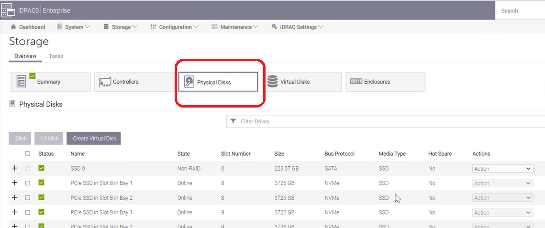
Task: Click the Non-RAID state cell
Action: (189, 169)
